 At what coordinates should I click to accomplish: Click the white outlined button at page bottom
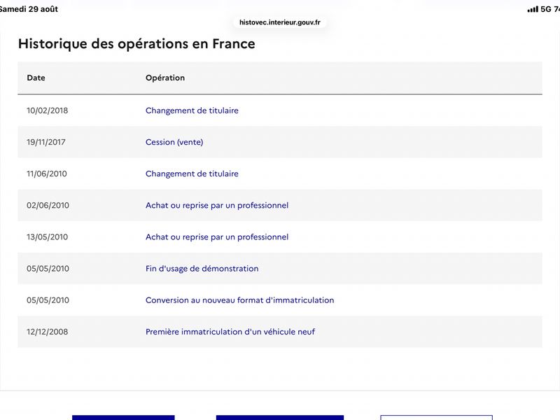click(436, 417)
